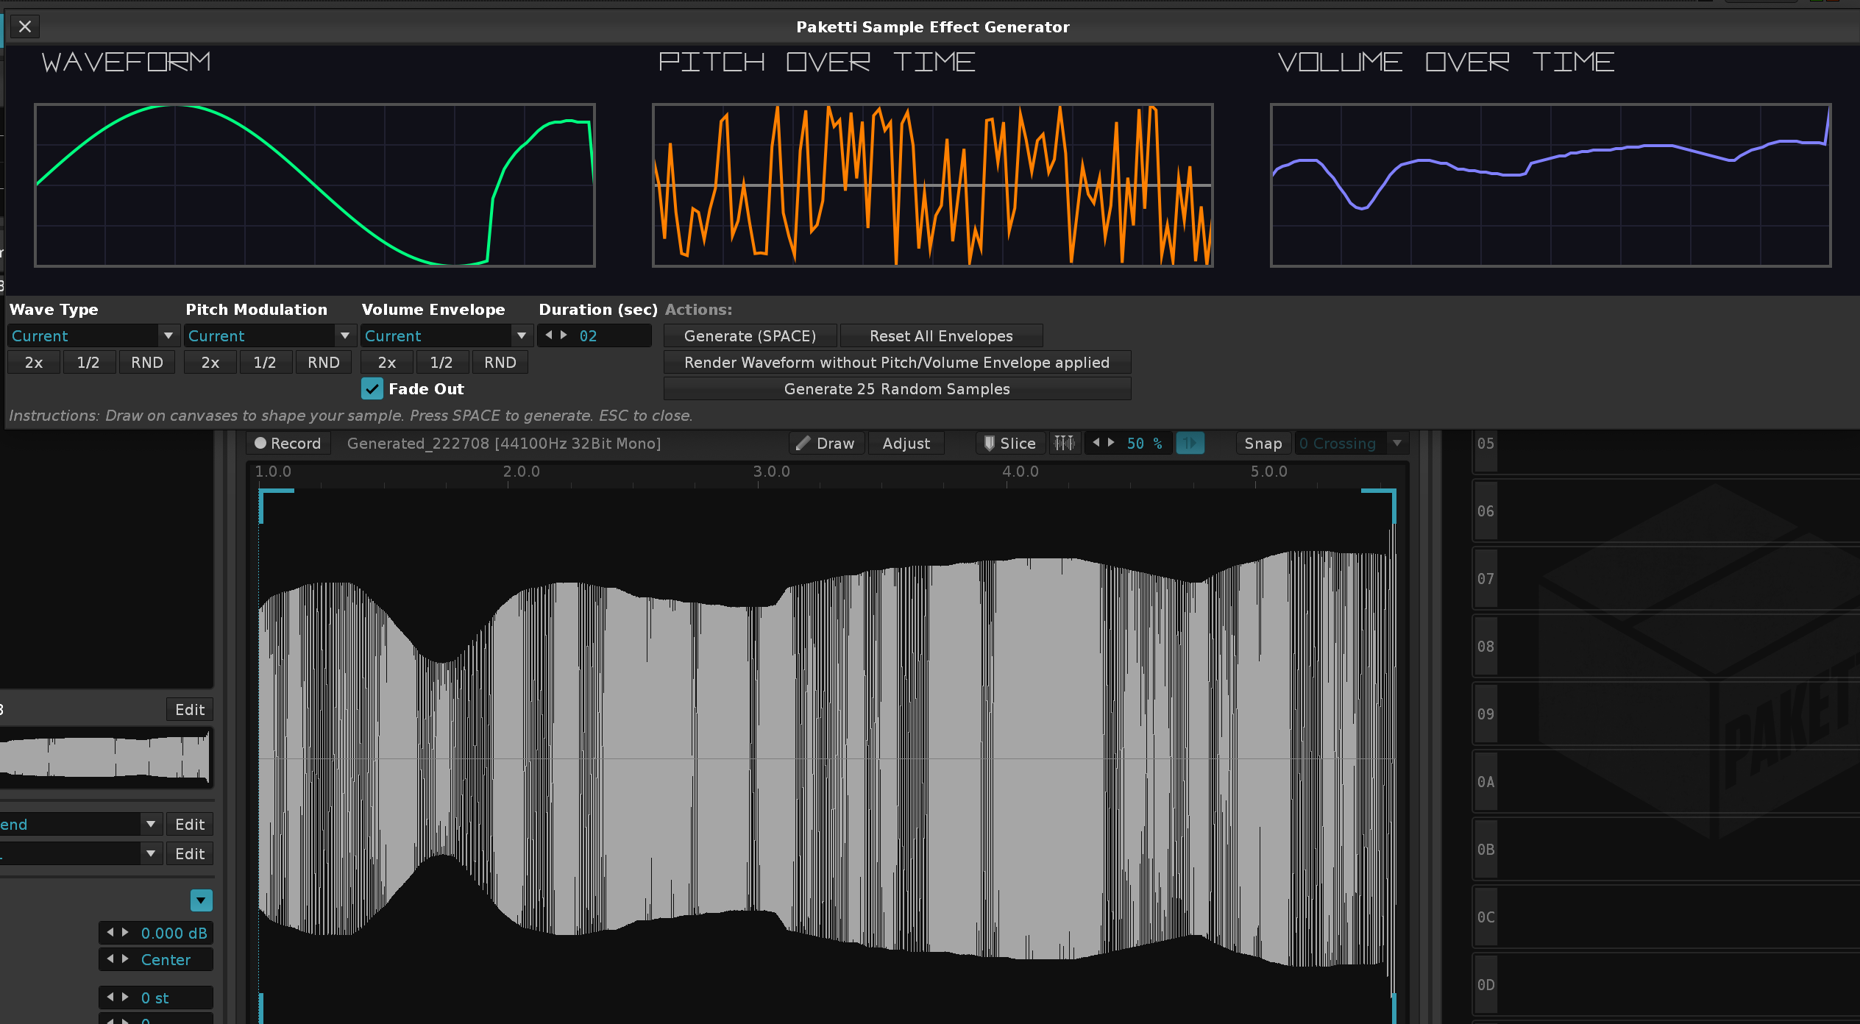Toggle the Fade Out checkbox

click(x=372, y=389)
